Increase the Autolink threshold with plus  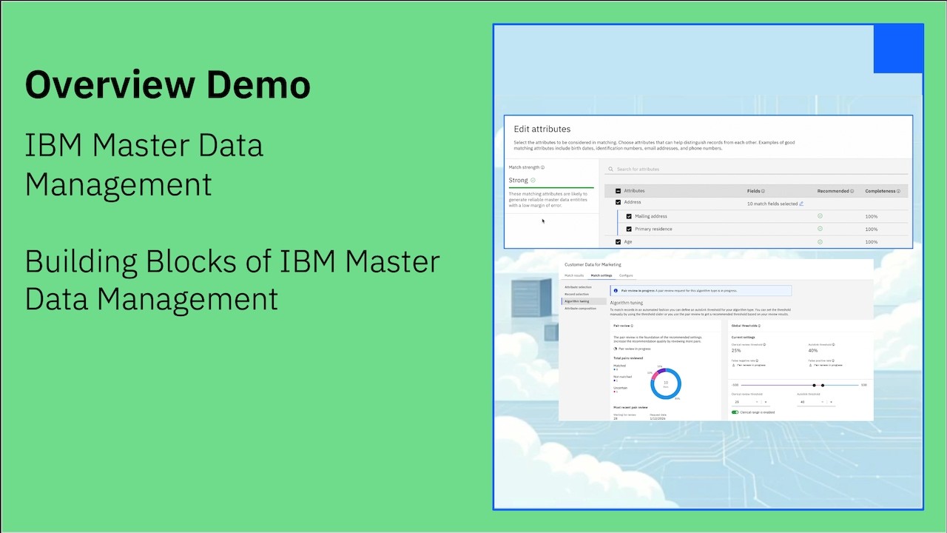832,402
